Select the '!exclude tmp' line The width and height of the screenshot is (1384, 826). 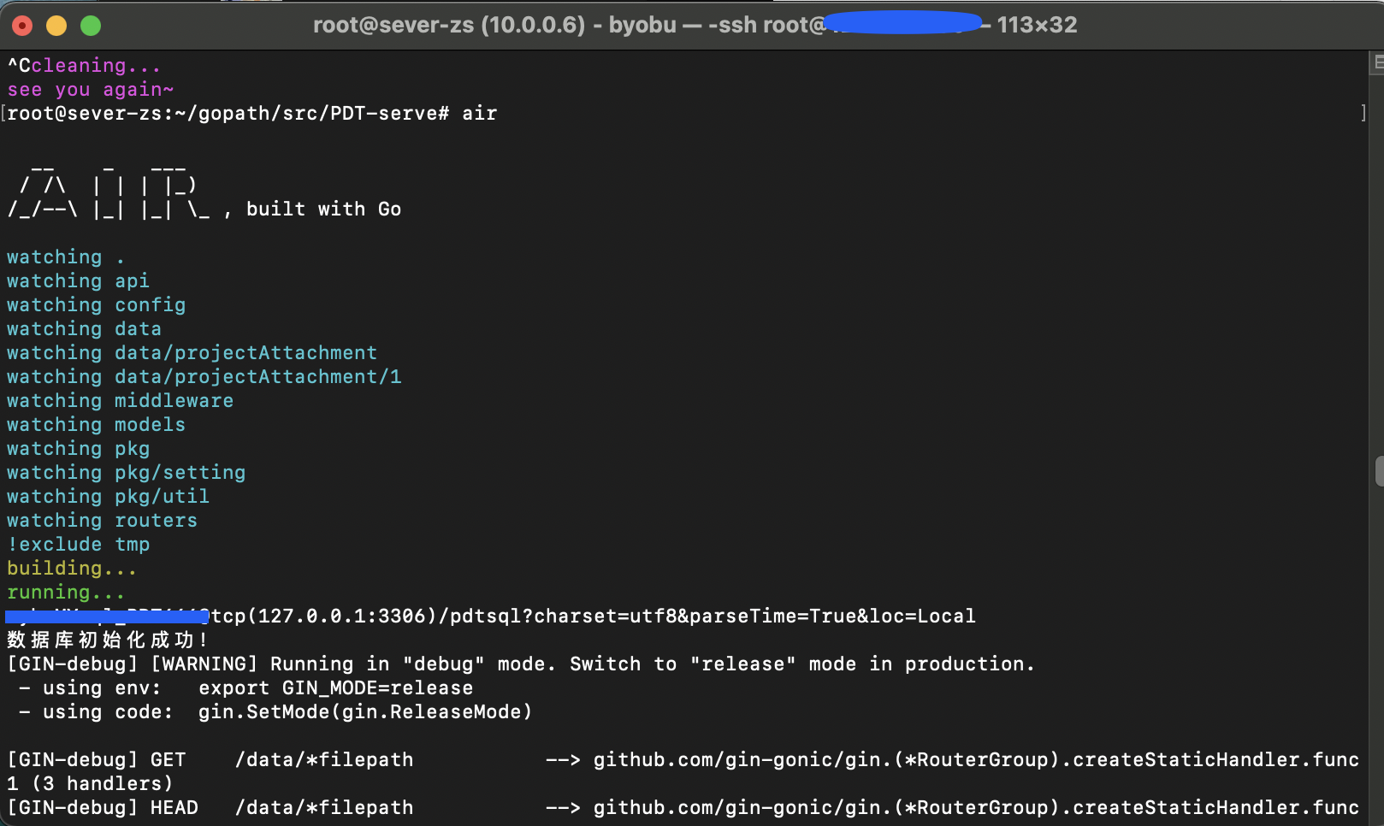click(78, 544)
